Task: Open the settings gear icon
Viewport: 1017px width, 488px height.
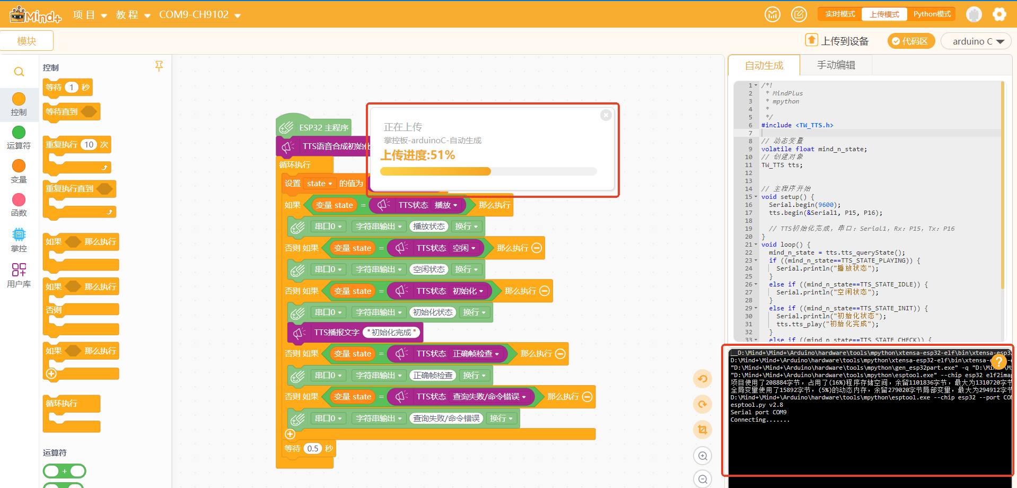Action: pyautogui.click(x=1000, y=14)
